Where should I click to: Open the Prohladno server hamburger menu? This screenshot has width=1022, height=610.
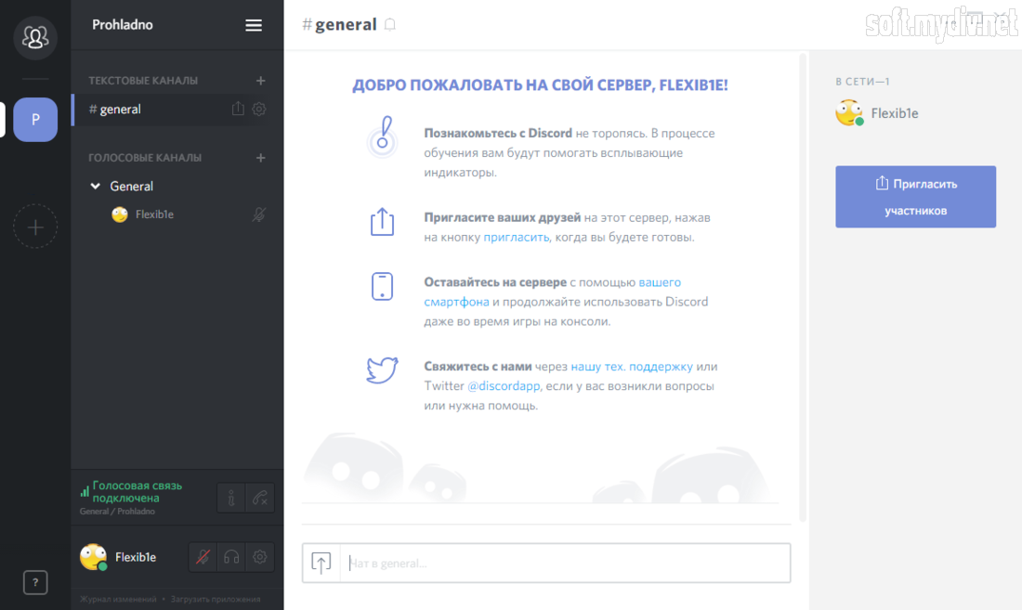(x=254, y=25)
